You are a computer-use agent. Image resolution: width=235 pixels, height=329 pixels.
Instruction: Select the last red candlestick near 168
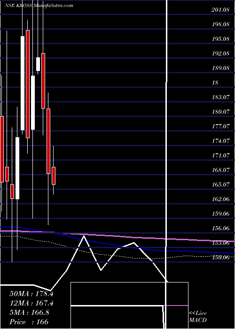click(x=54, y=176)
